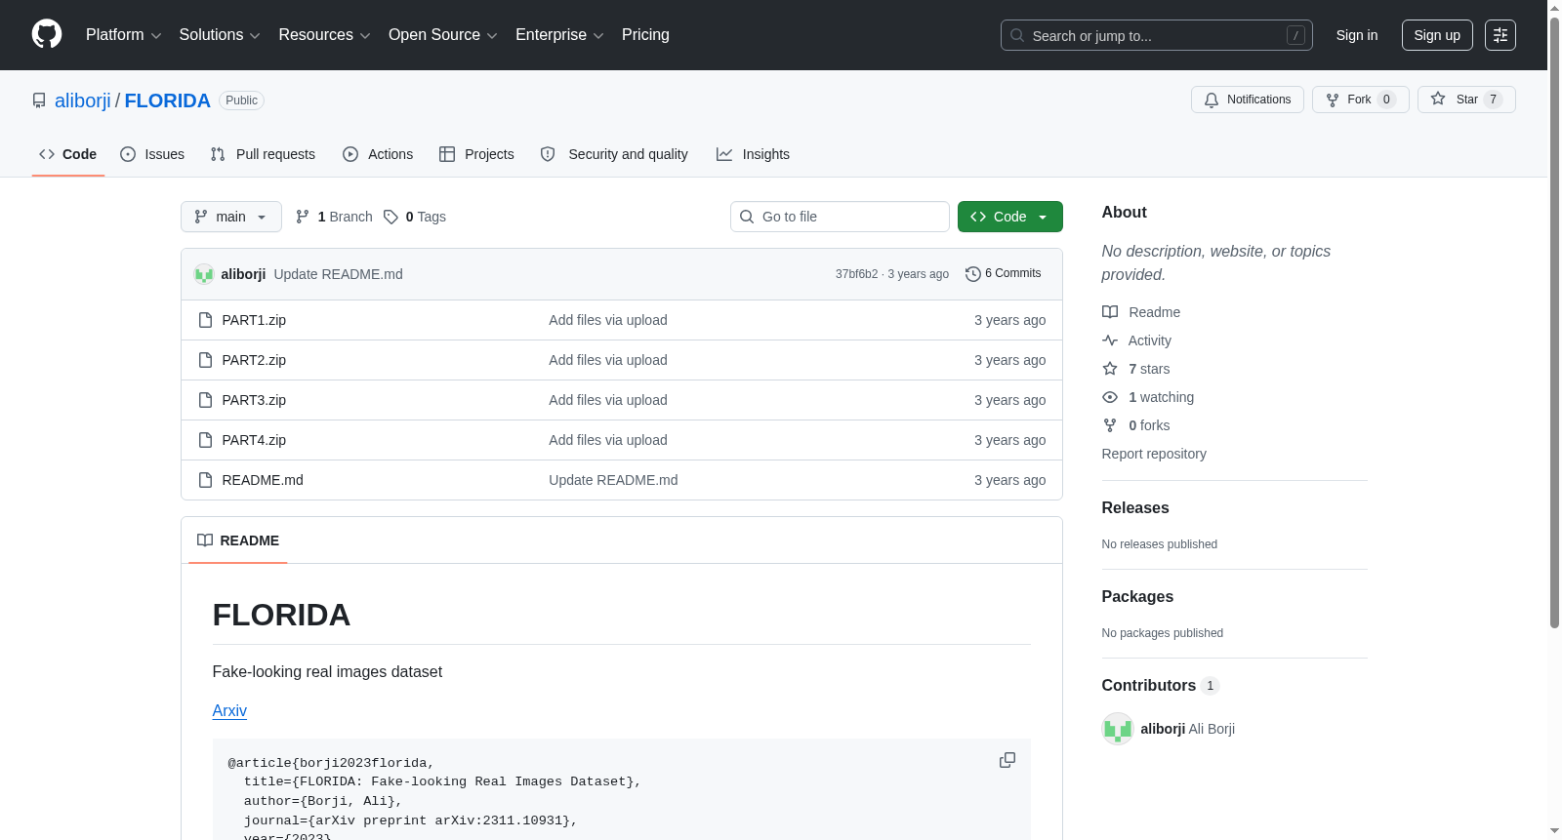Open the Packages heading link
Image resolution: width=1562 pixels, height=840 pixels.
point(1137,597)
